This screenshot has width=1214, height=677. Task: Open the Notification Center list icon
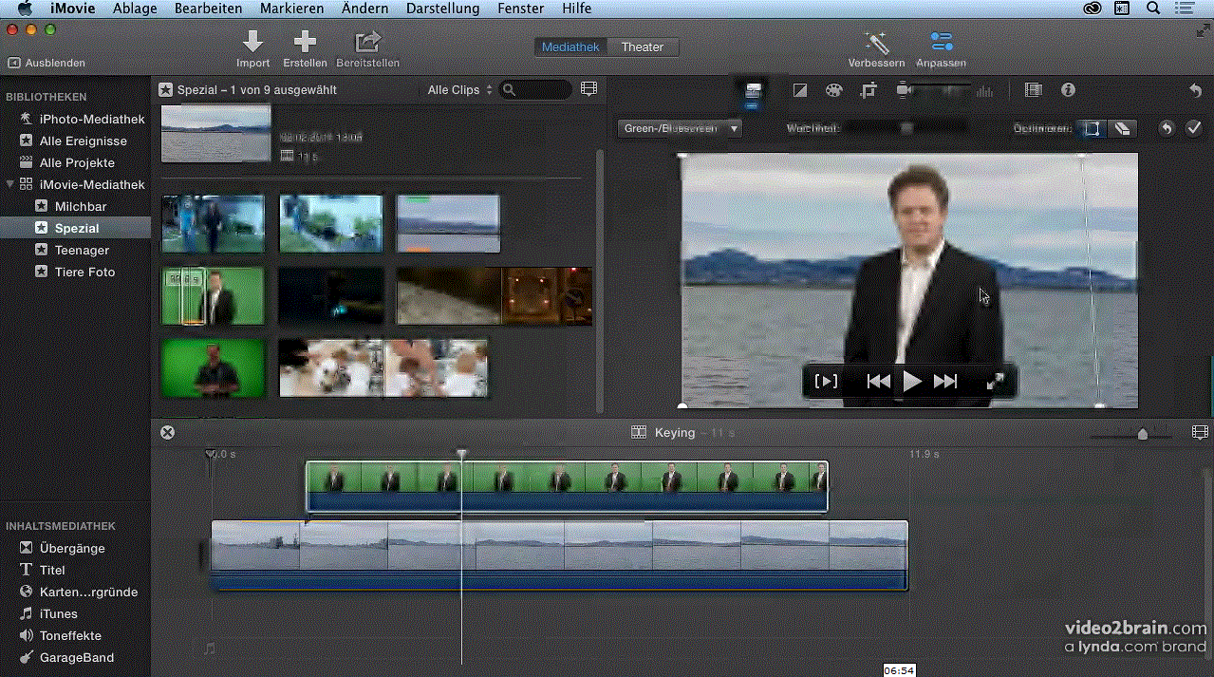(1183, 9)
